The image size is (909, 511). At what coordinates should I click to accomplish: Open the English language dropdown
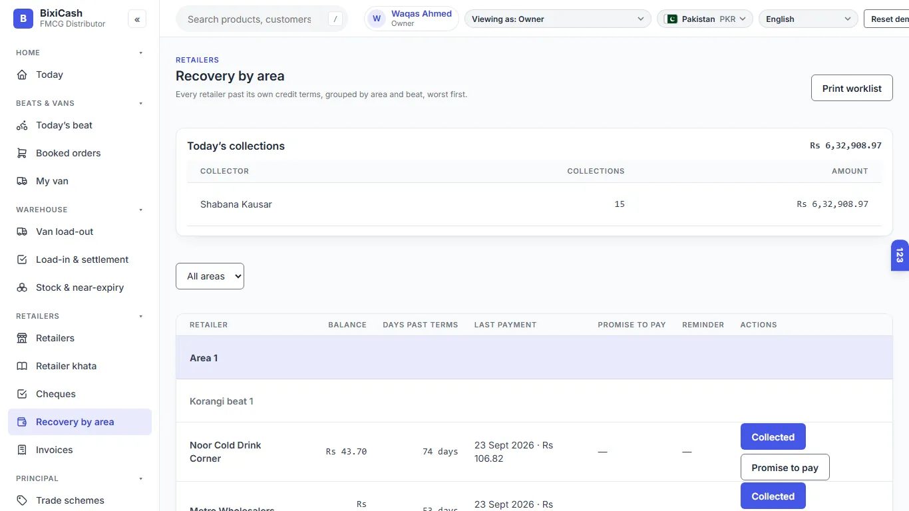(x=808, y=19)
